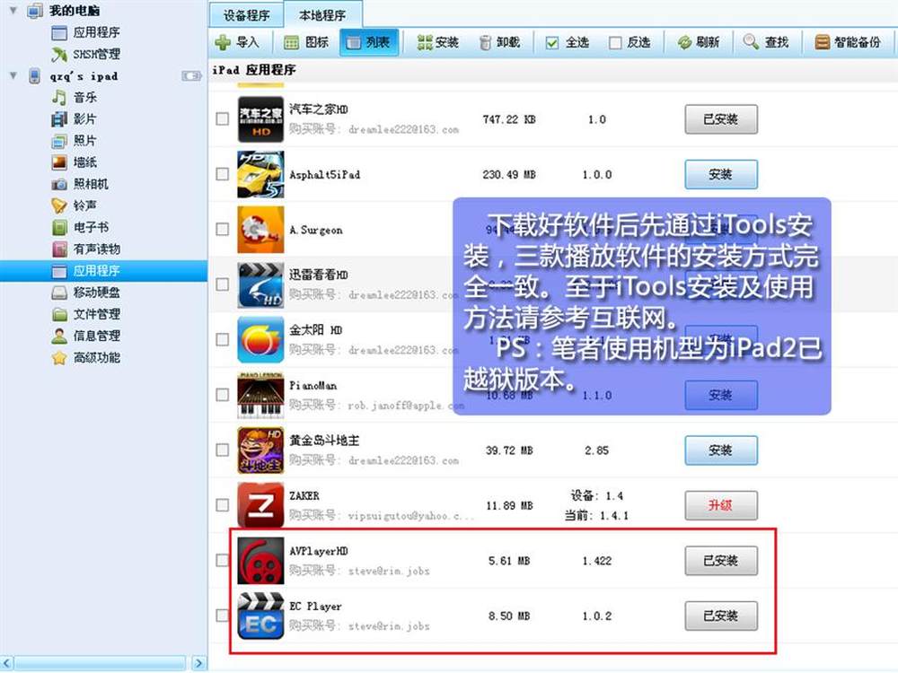898x673 pixels.
Task: Switch to the 本地程序 tab
Action: tap(322, 15)
